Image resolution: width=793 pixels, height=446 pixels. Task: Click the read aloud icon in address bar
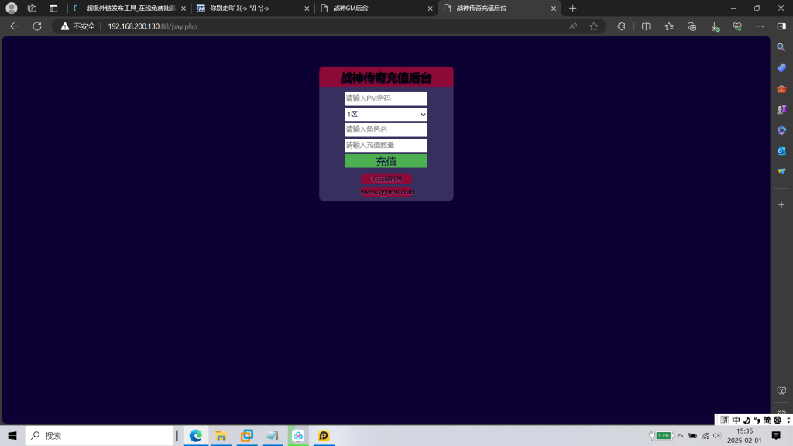click(573, 26)
